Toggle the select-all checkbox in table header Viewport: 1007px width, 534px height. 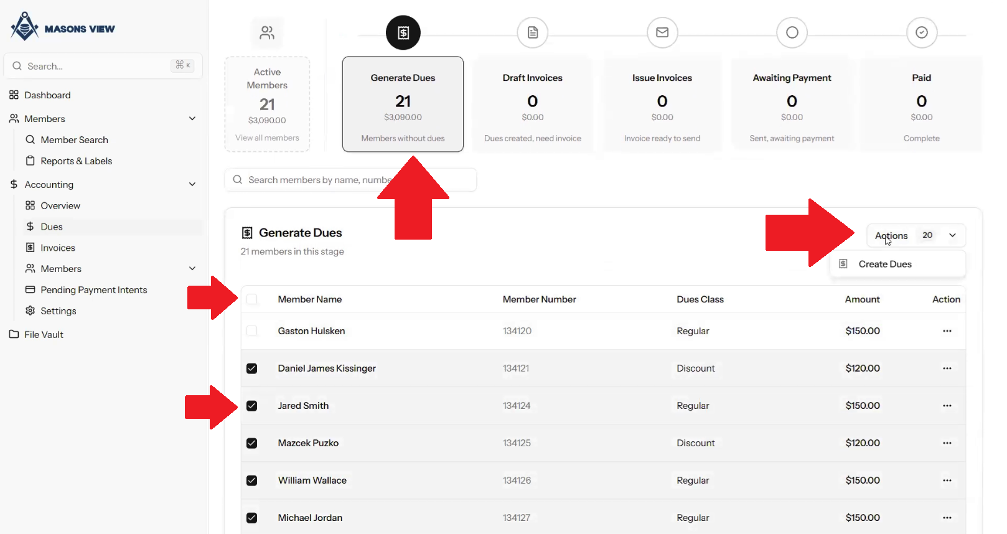(252, 299)
